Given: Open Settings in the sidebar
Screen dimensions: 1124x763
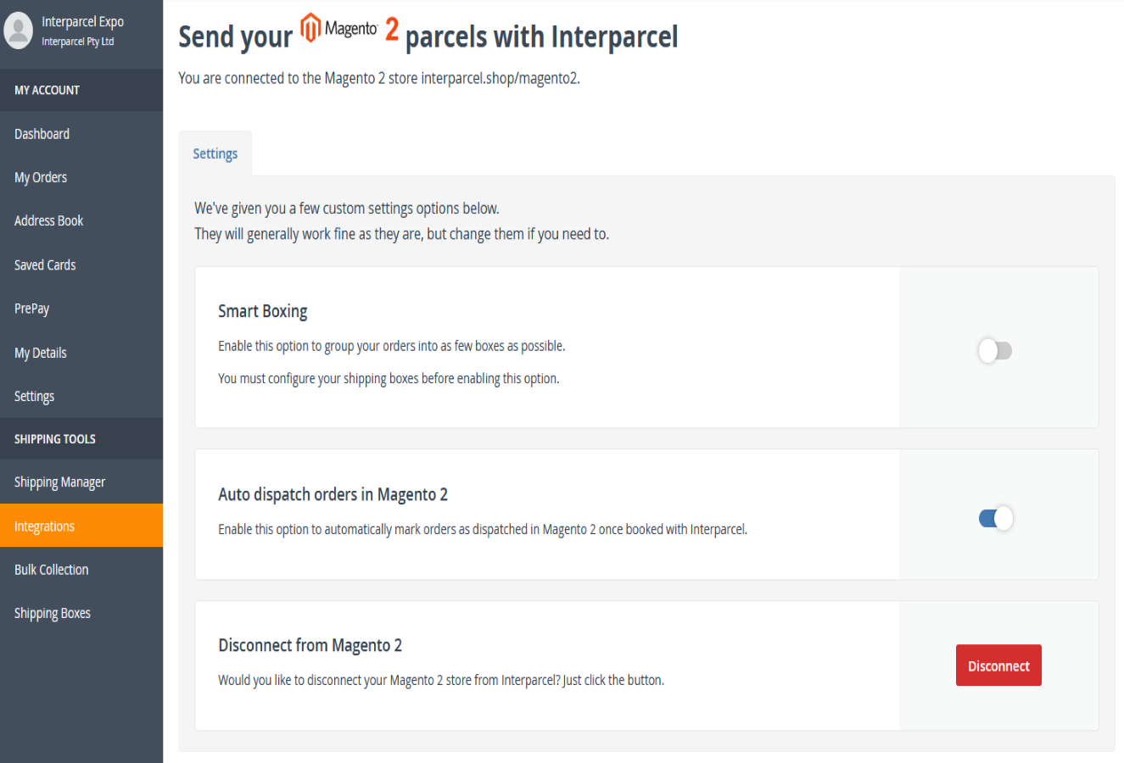Looking at the screenshot, I should 34,396.
